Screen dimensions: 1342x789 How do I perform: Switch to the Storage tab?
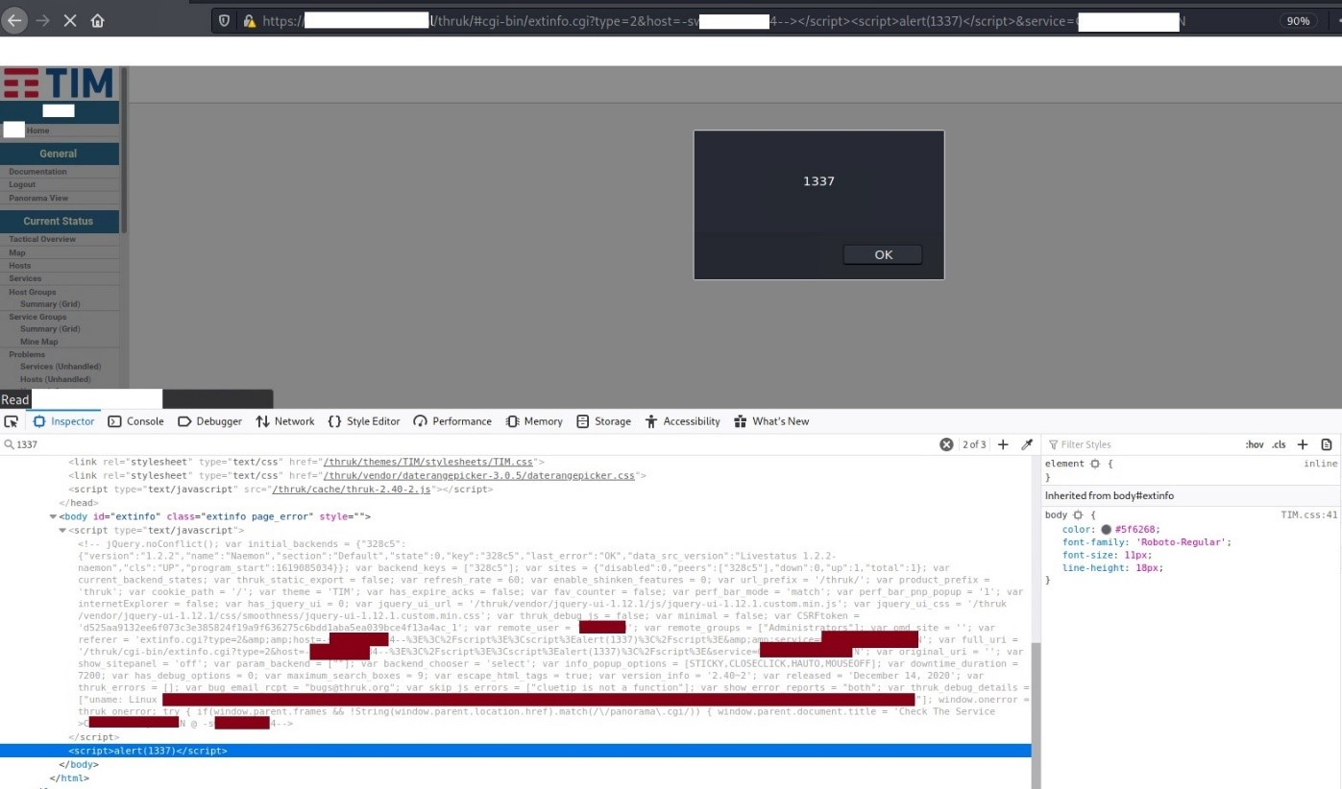point(603,421)
